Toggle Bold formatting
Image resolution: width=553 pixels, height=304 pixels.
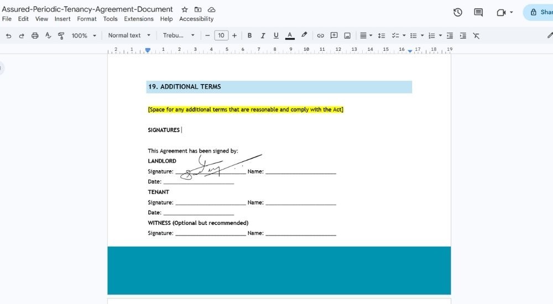tap(250, 35)
